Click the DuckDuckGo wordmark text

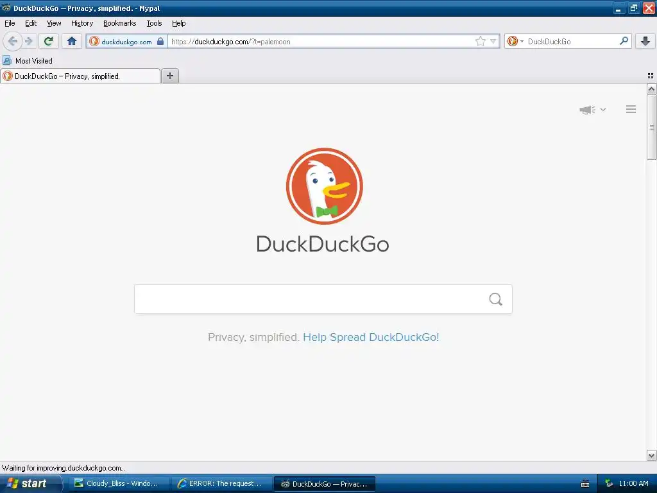point(323,244)
